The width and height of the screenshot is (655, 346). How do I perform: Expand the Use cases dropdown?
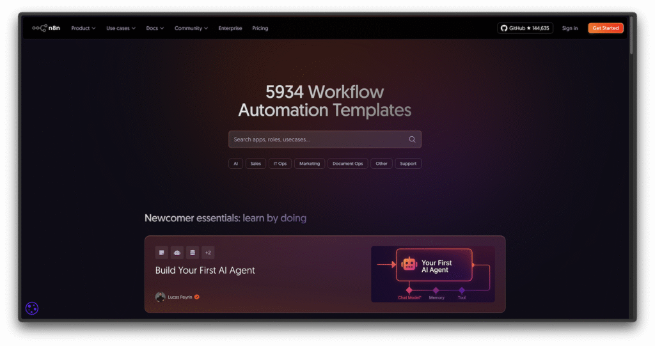pos(121,28)
